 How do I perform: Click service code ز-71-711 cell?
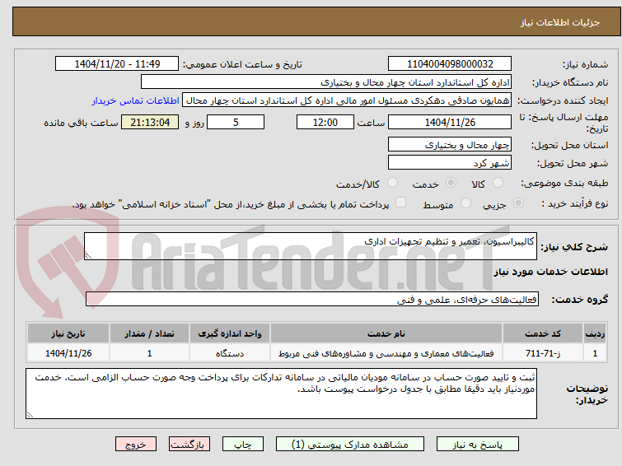click(x=543, y=353)
